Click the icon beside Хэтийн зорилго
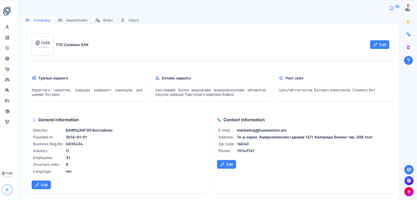Viewport: 417px width, 200px height. pyautogui.click(x=157, y=78)
